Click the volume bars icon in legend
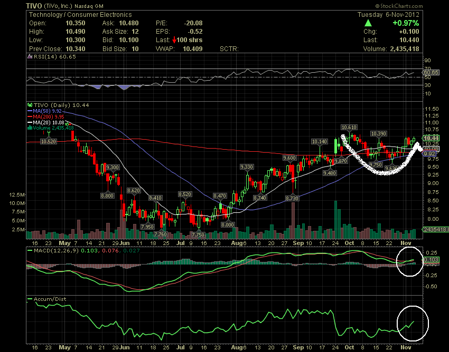 pos(30,128)
